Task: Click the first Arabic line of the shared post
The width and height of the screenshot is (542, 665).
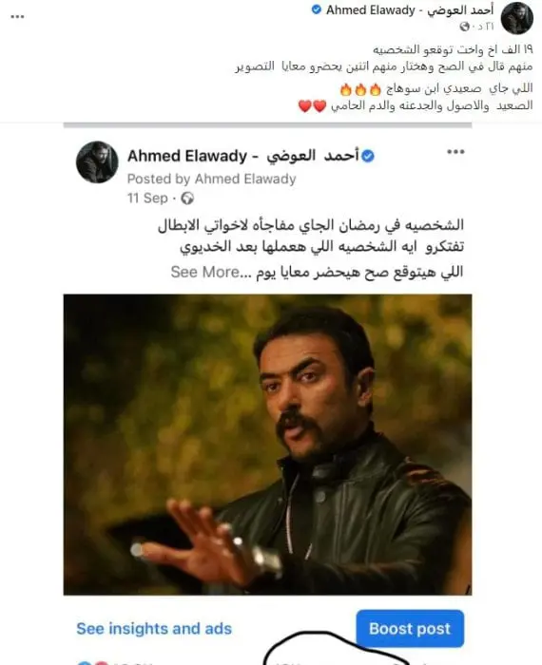Action: click(311, 225)
